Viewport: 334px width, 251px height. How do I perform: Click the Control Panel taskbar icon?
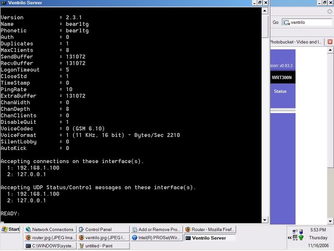(81, 229)
